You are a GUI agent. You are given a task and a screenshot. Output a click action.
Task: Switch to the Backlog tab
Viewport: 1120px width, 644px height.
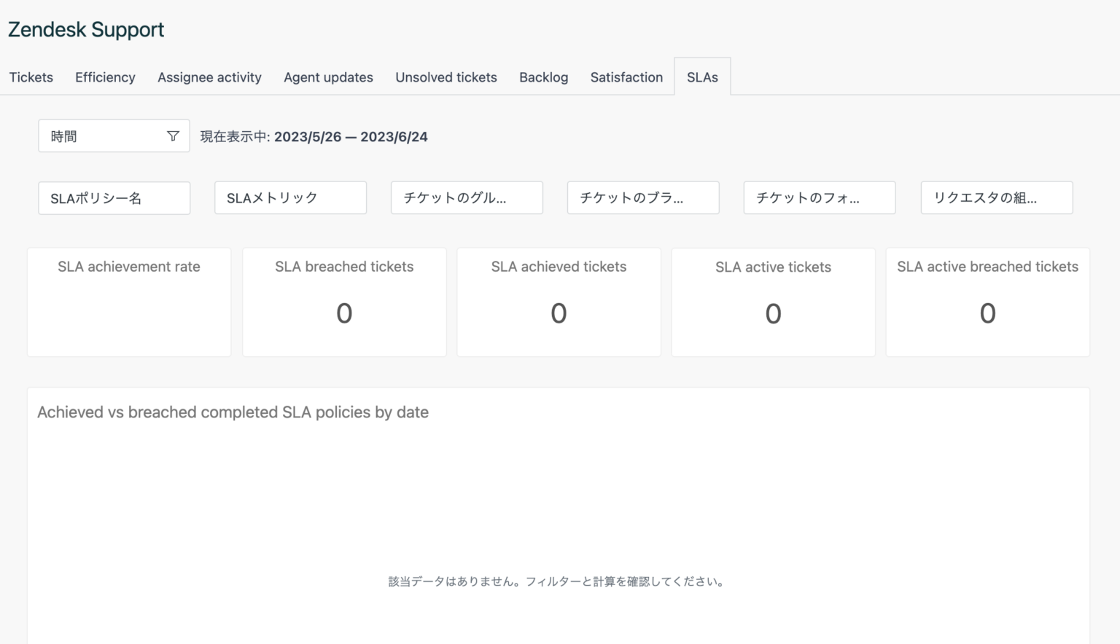[x=543, y=77]
